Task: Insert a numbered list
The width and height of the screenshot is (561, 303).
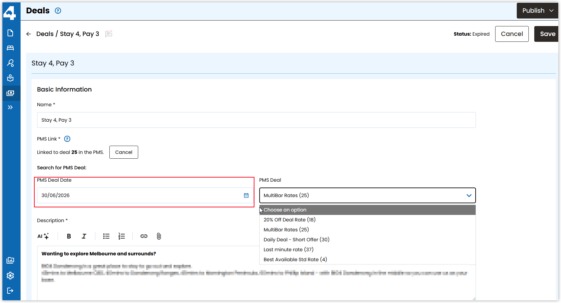Action: tap(122, 236)
